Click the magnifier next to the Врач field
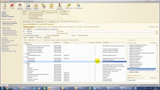The image size is (160, 90). (59, 31)
